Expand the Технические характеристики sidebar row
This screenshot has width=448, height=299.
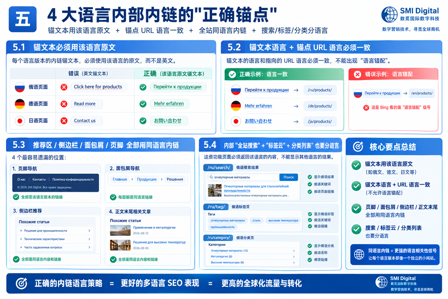point(55,239)
